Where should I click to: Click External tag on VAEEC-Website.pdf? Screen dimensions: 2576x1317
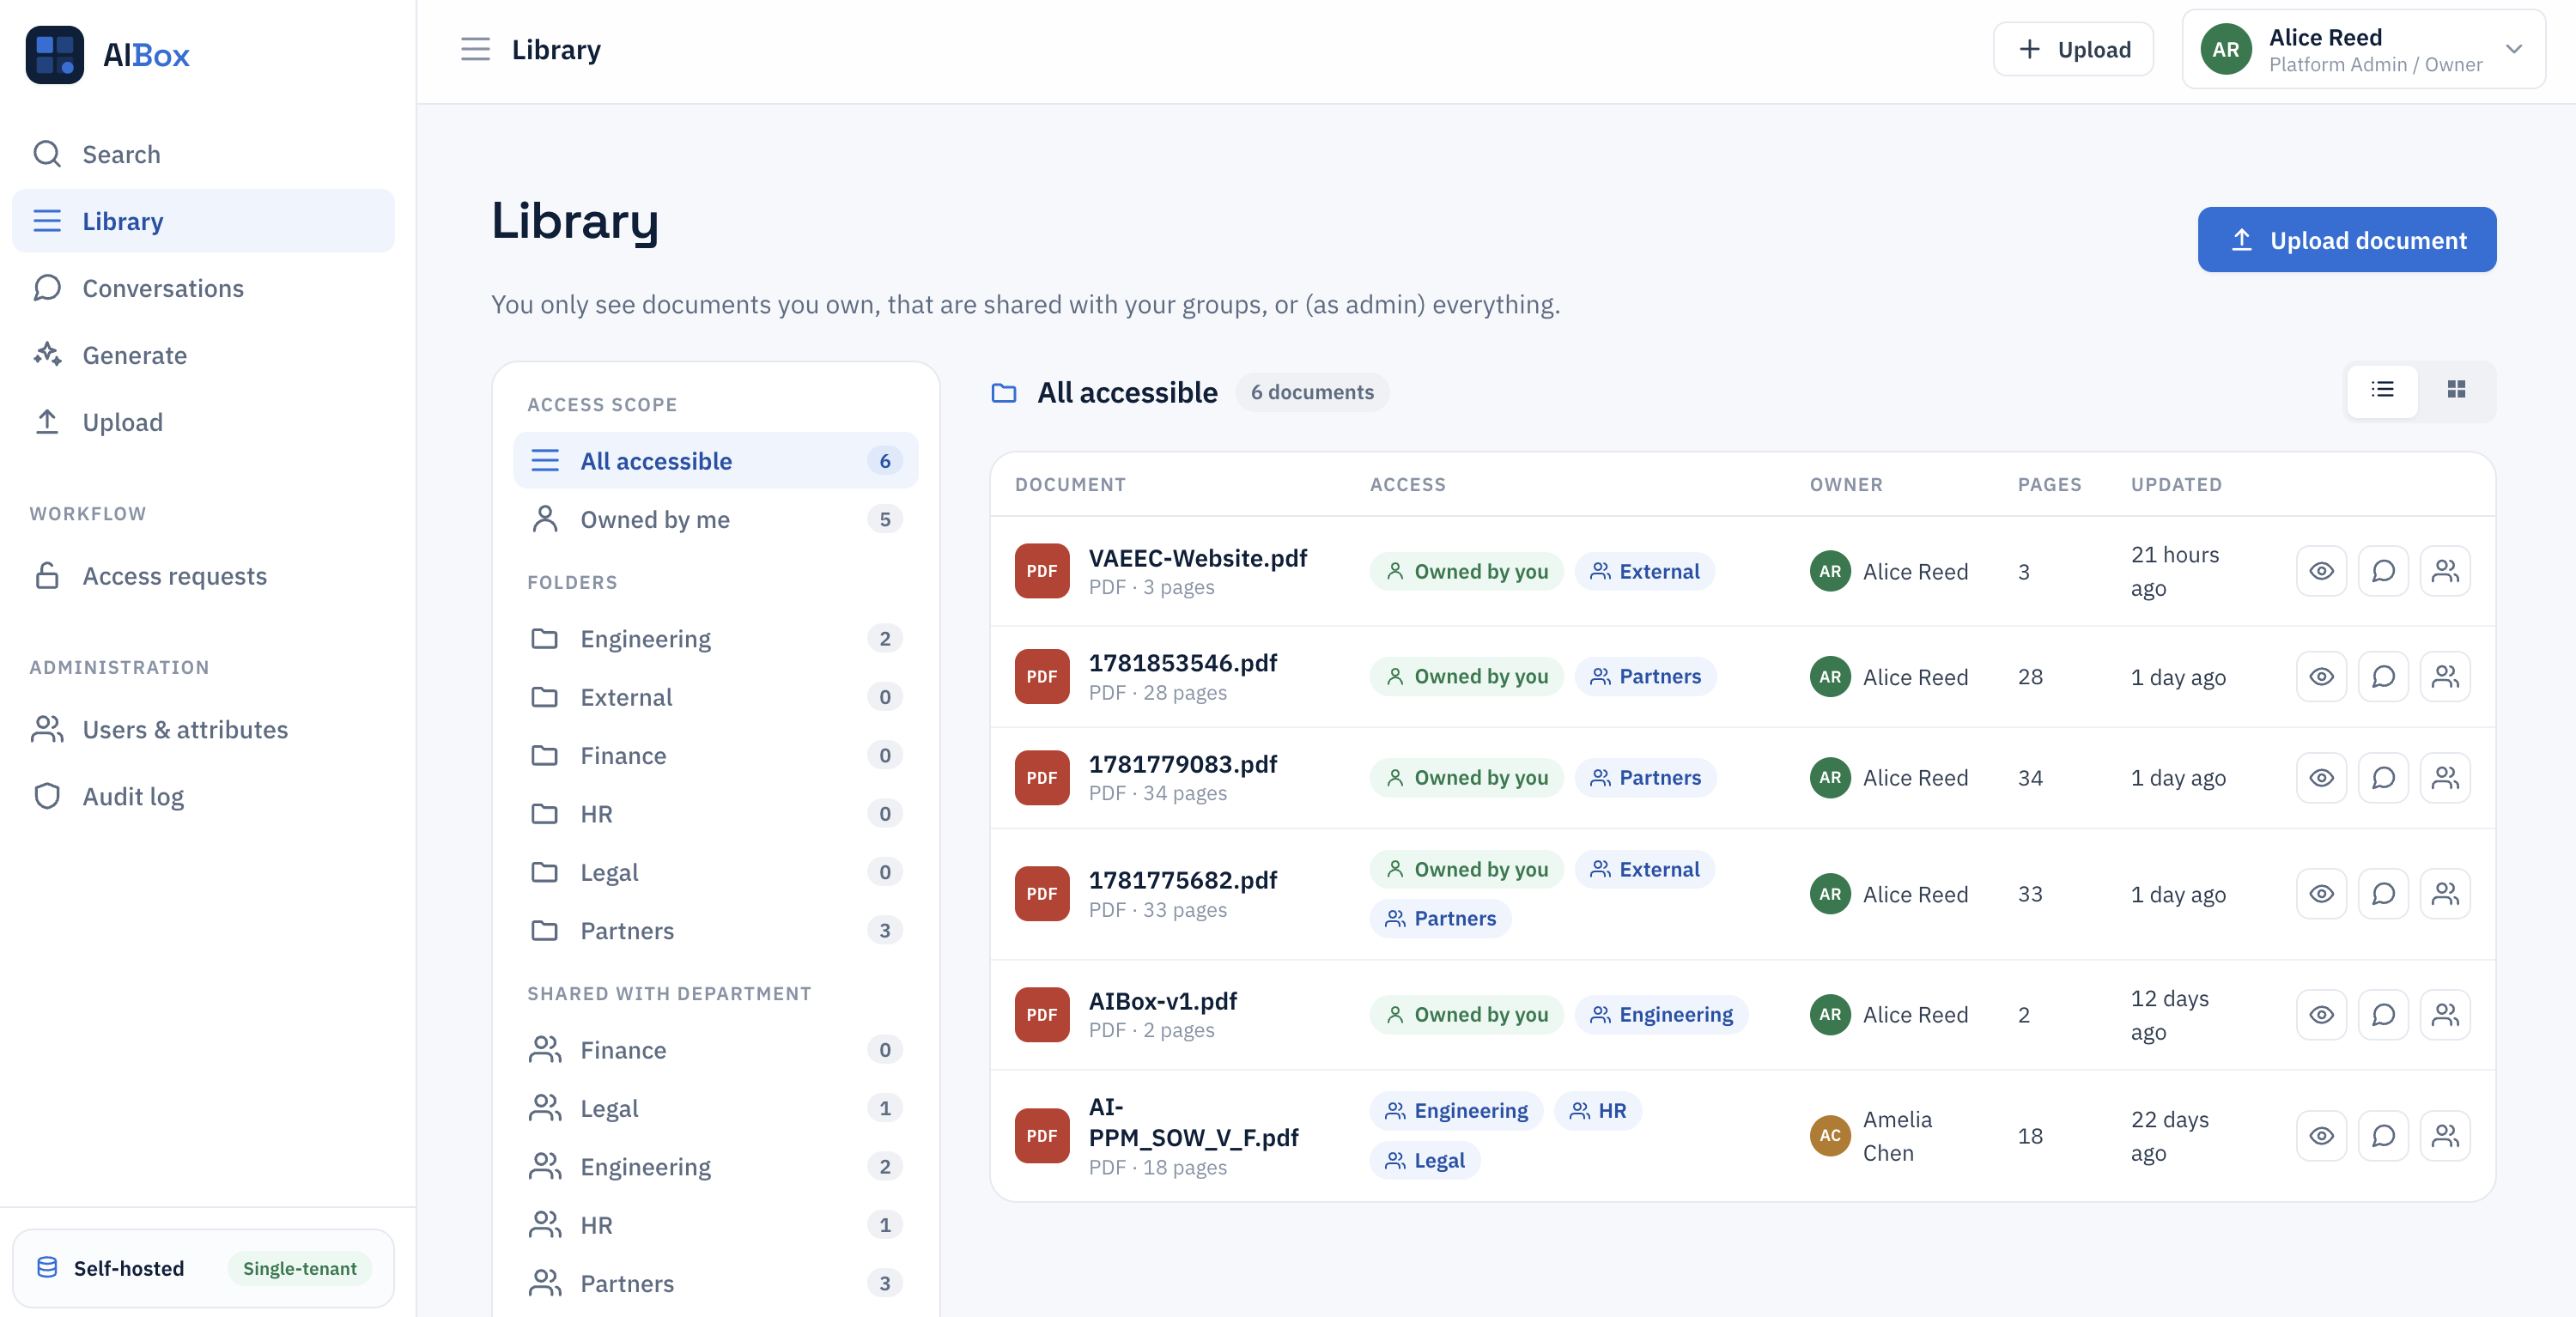tap(1644, 571)
